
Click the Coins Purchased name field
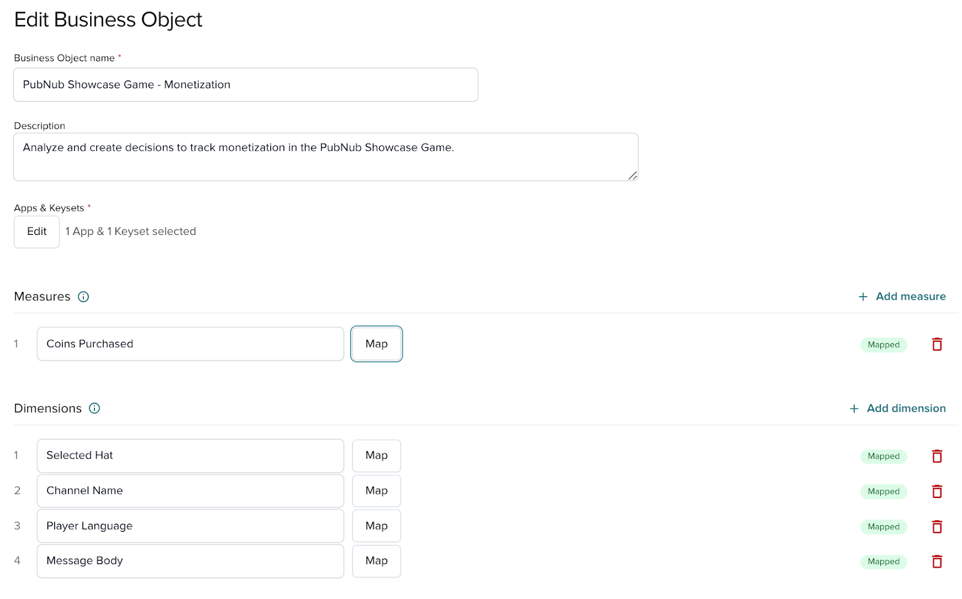coord(190,344)
